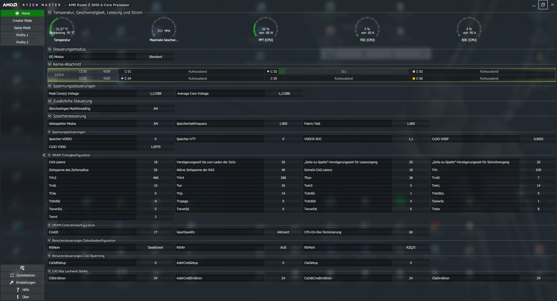Image resolution: width=557 pixels, height=301 pixels.
Task: Click the Average Core Voltage label
Action: click(193, 93)
